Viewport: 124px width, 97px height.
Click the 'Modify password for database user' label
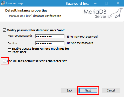coord(36,30)
